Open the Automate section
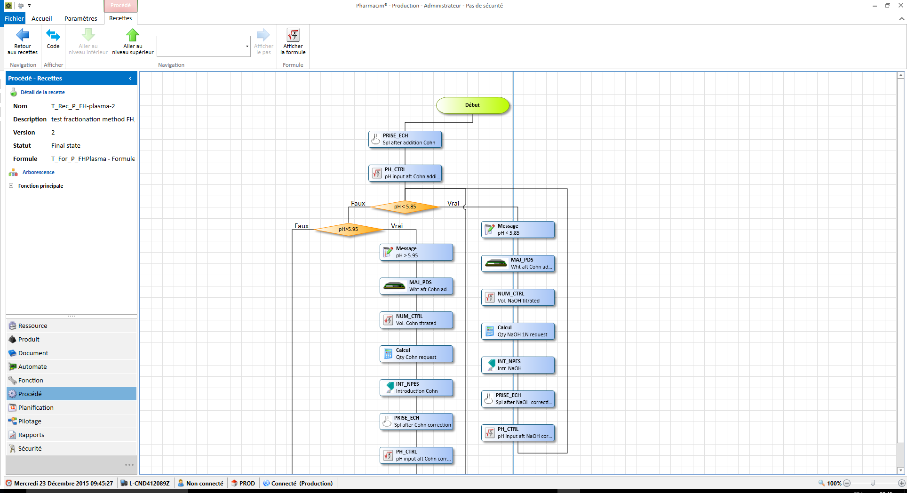 72,366
